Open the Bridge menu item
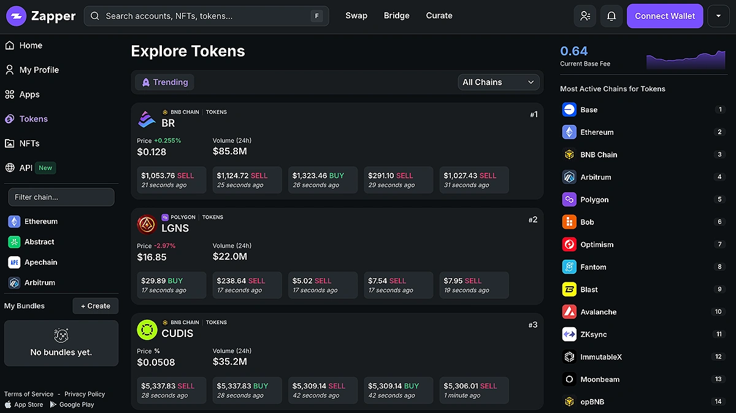 point(396,16)
